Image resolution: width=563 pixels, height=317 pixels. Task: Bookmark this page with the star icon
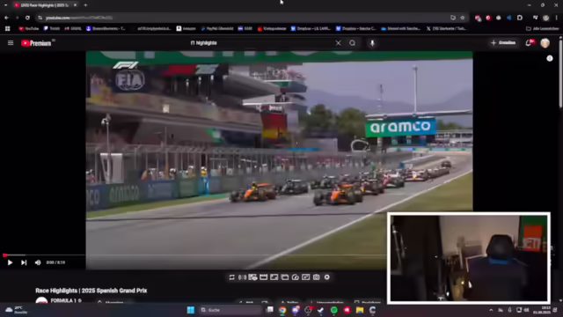click(463, 18)
